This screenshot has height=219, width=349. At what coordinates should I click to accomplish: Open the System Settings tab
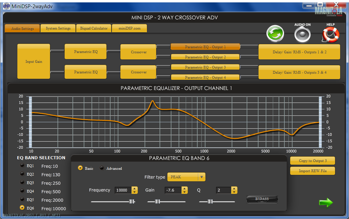click(x=58, y=28)
